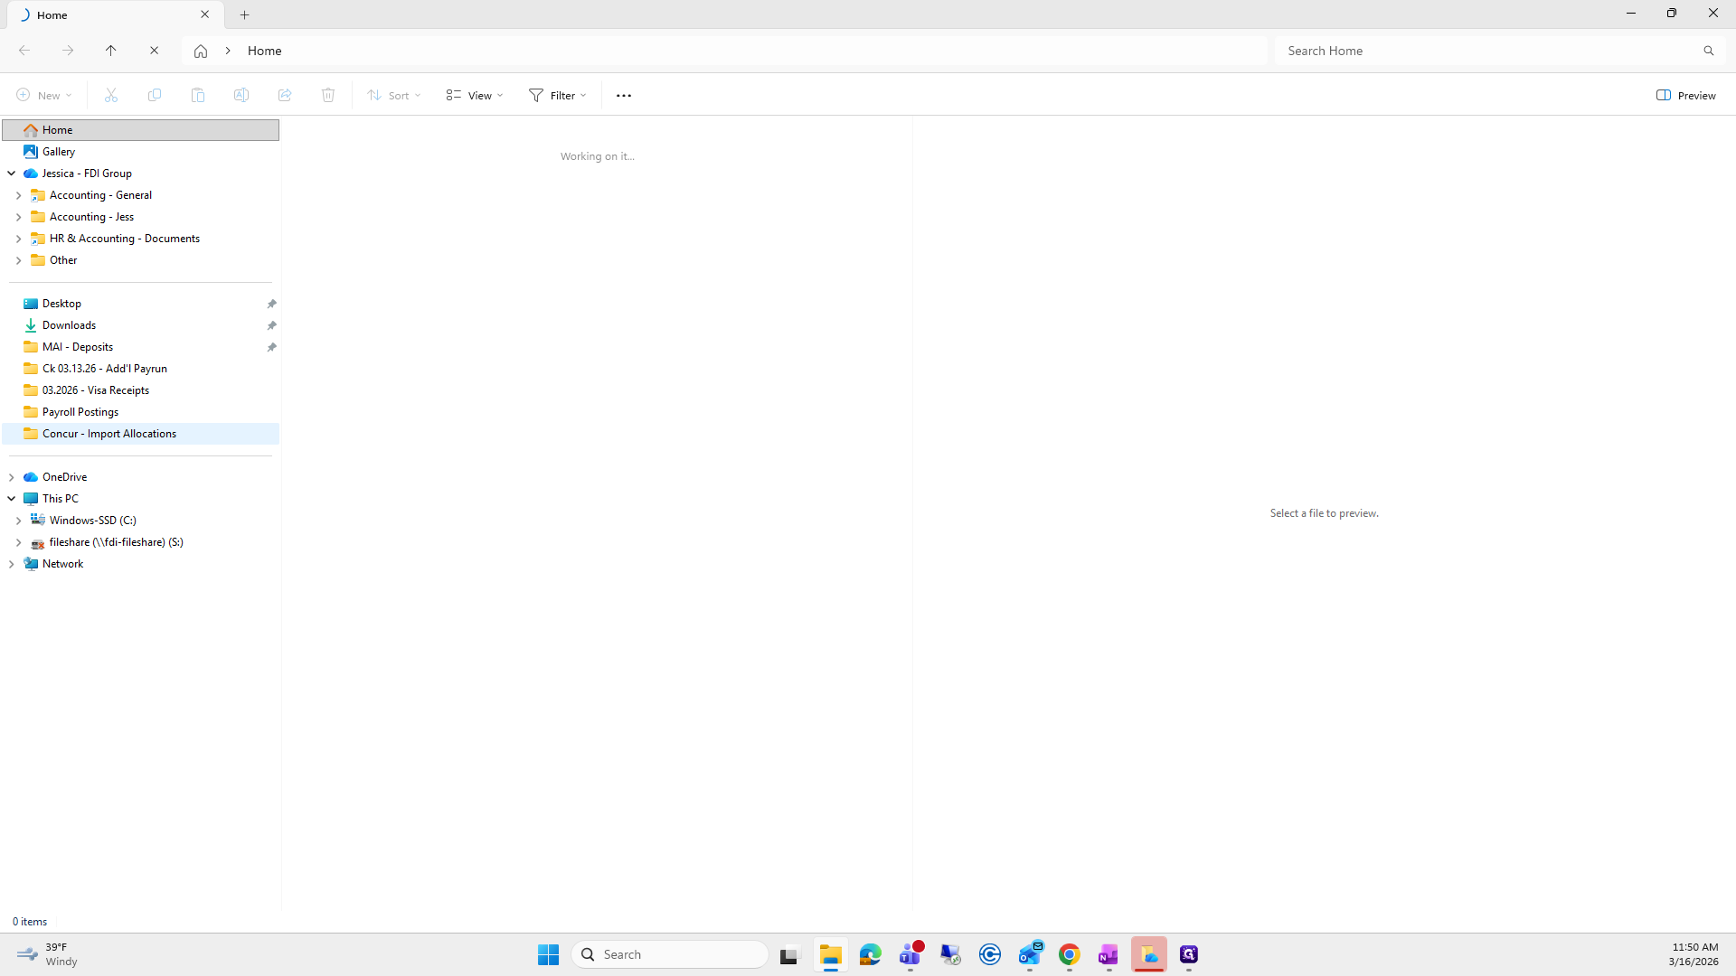Toggle the Preview pane
1736x976 pixels.
click(x=1685, y=95)
